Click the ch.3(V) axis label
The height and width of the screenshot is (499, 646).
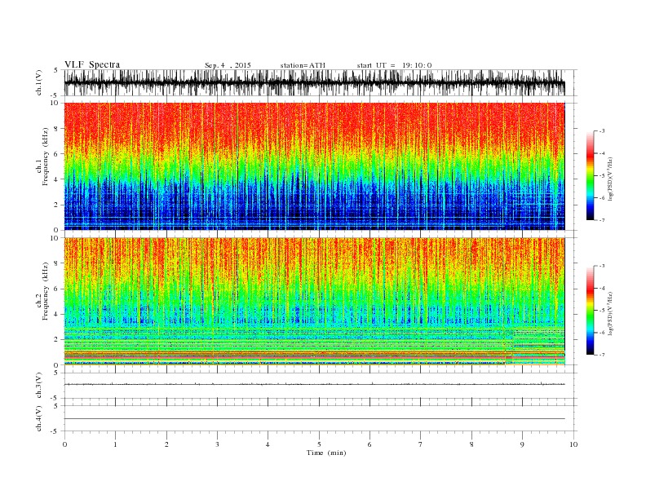[x=39, y=386]
